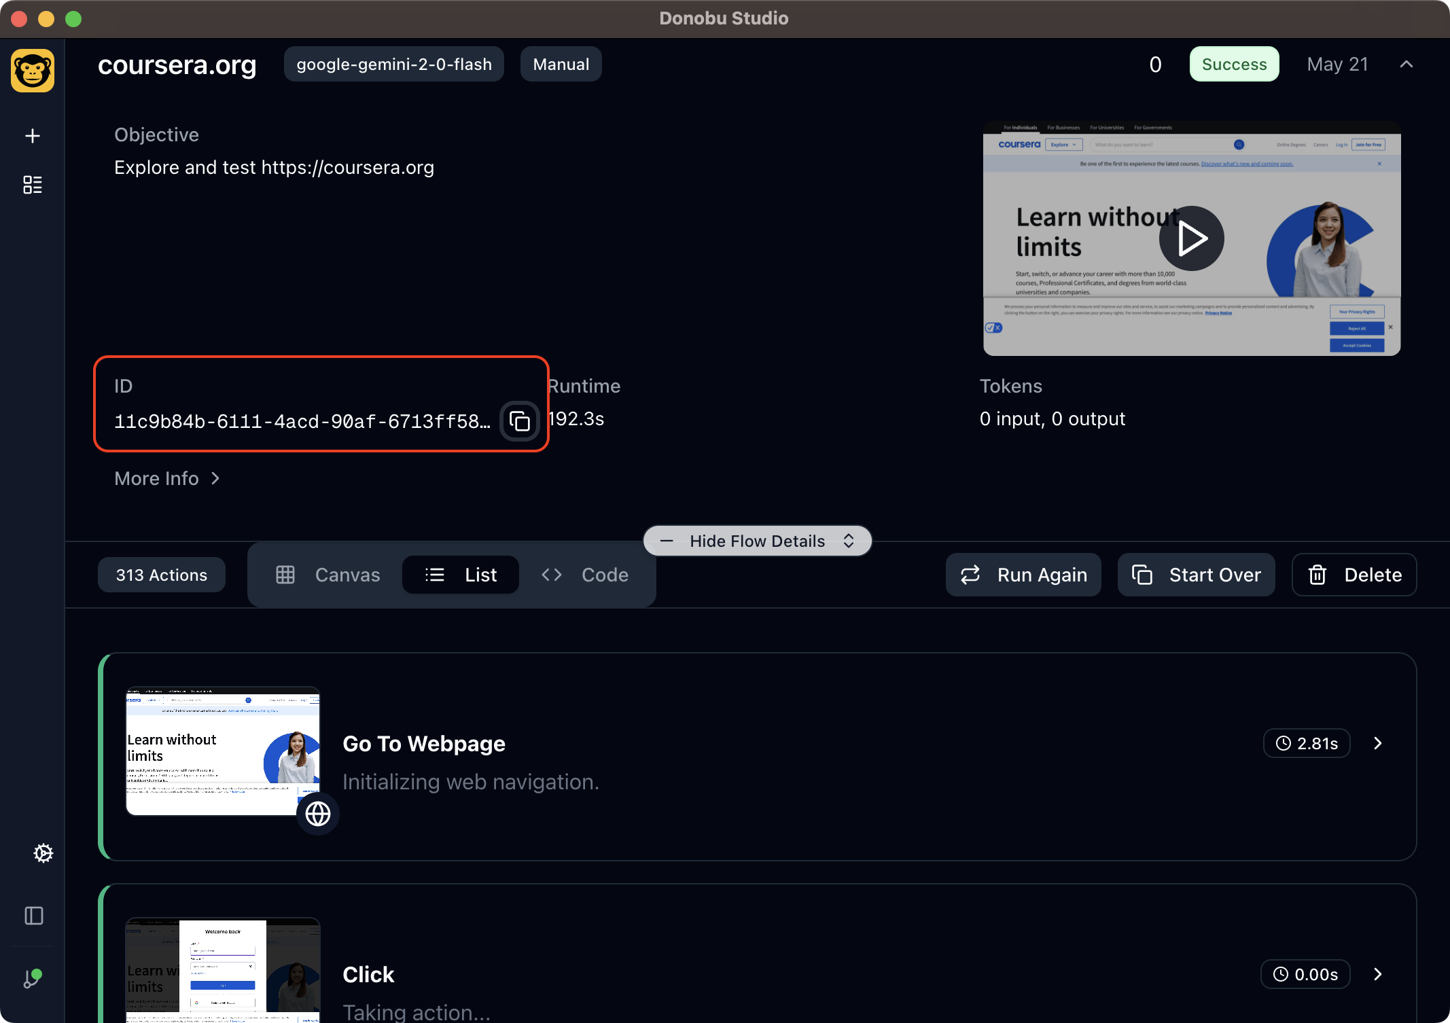The height and width of the screenshot is (1023, 1450).
Task: Click Hide Flow Details toggle
Action: point(758,541)
